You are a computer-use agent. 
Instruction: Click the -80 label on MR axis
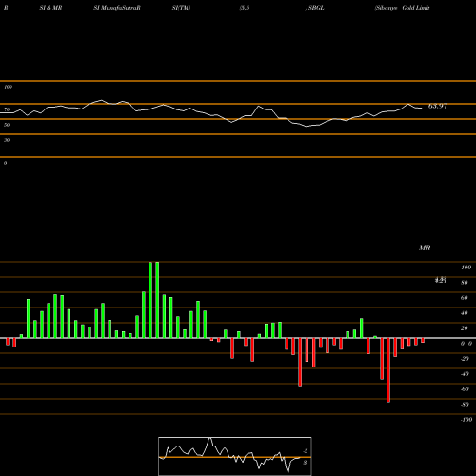[465, 405]
